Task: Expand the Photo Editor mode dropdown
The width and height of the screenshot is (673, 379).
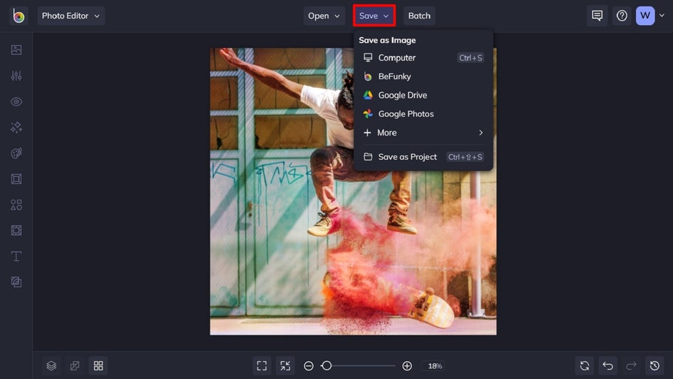Action: click(71, 16)
